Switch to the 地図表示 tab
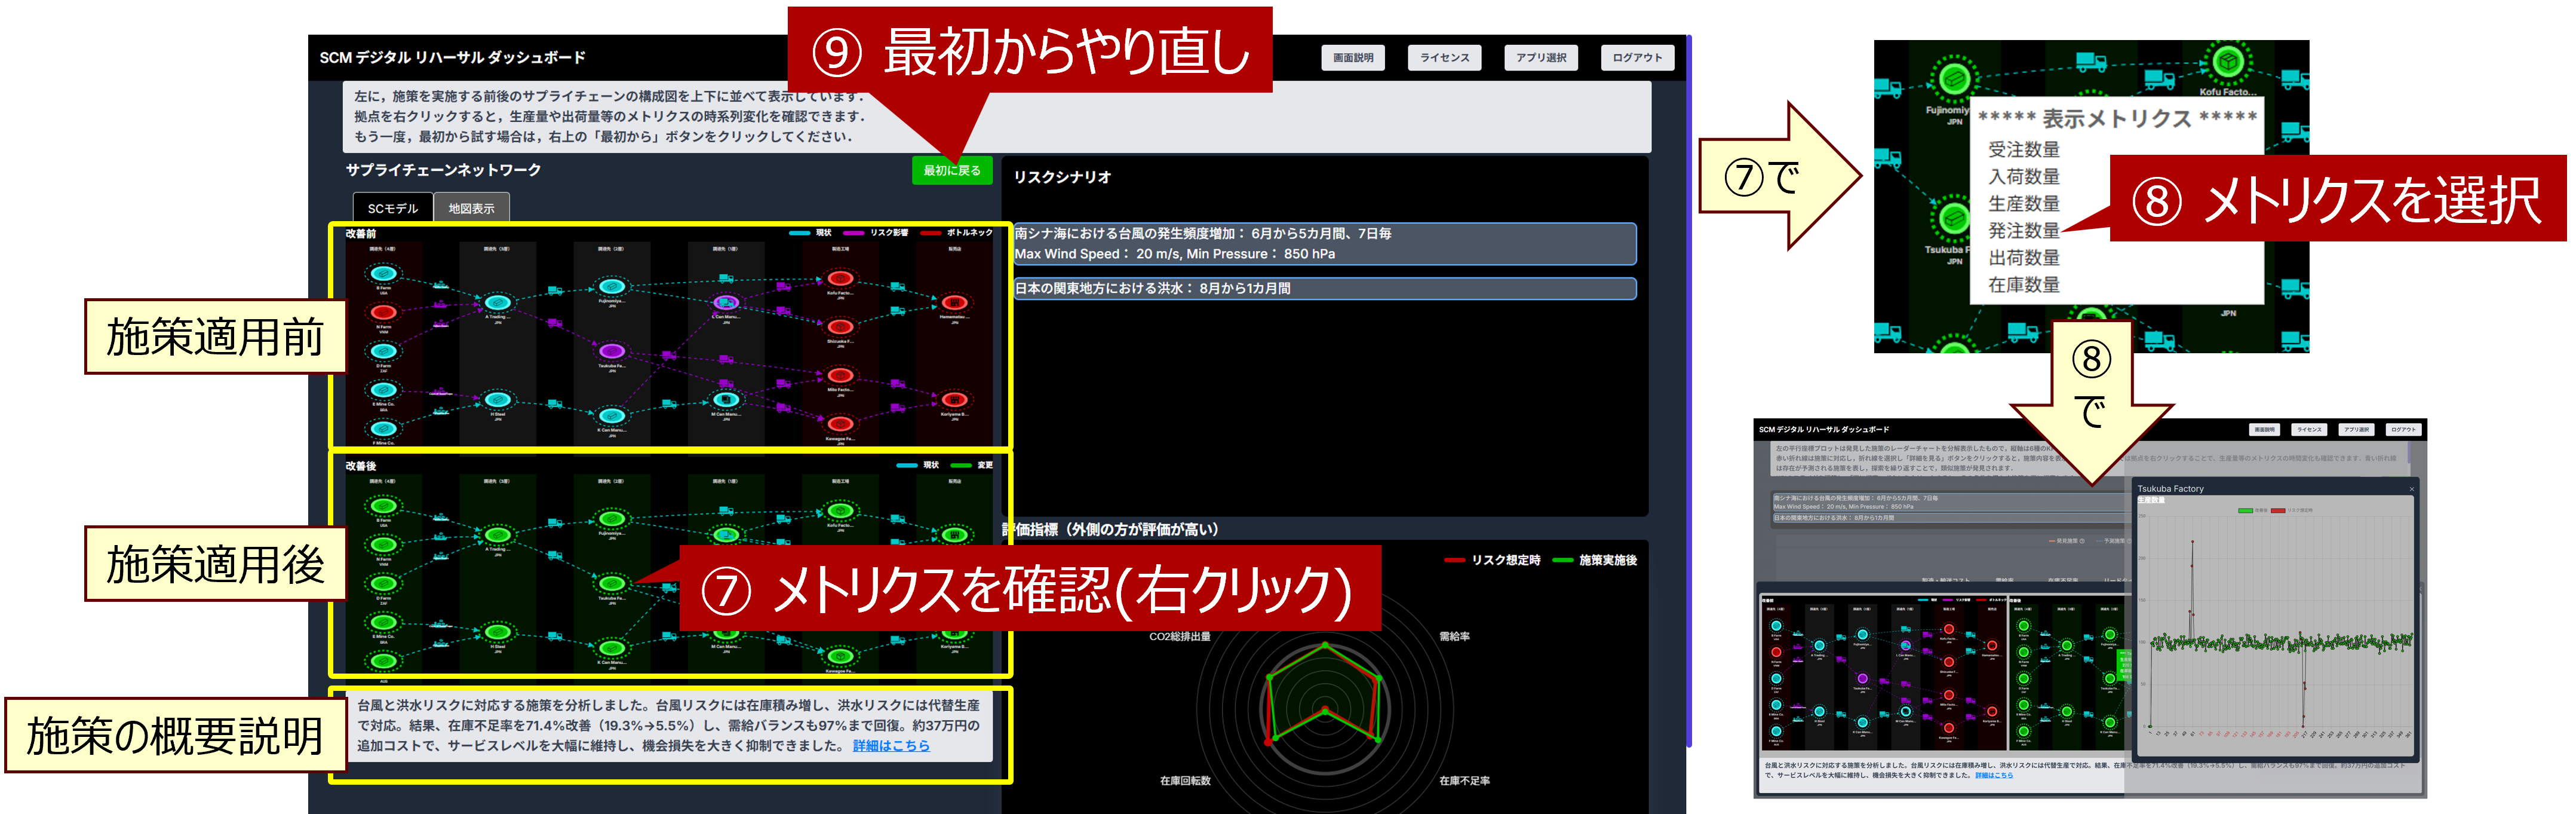Screen dimensions: 2576x814 (x=471, y=208)
